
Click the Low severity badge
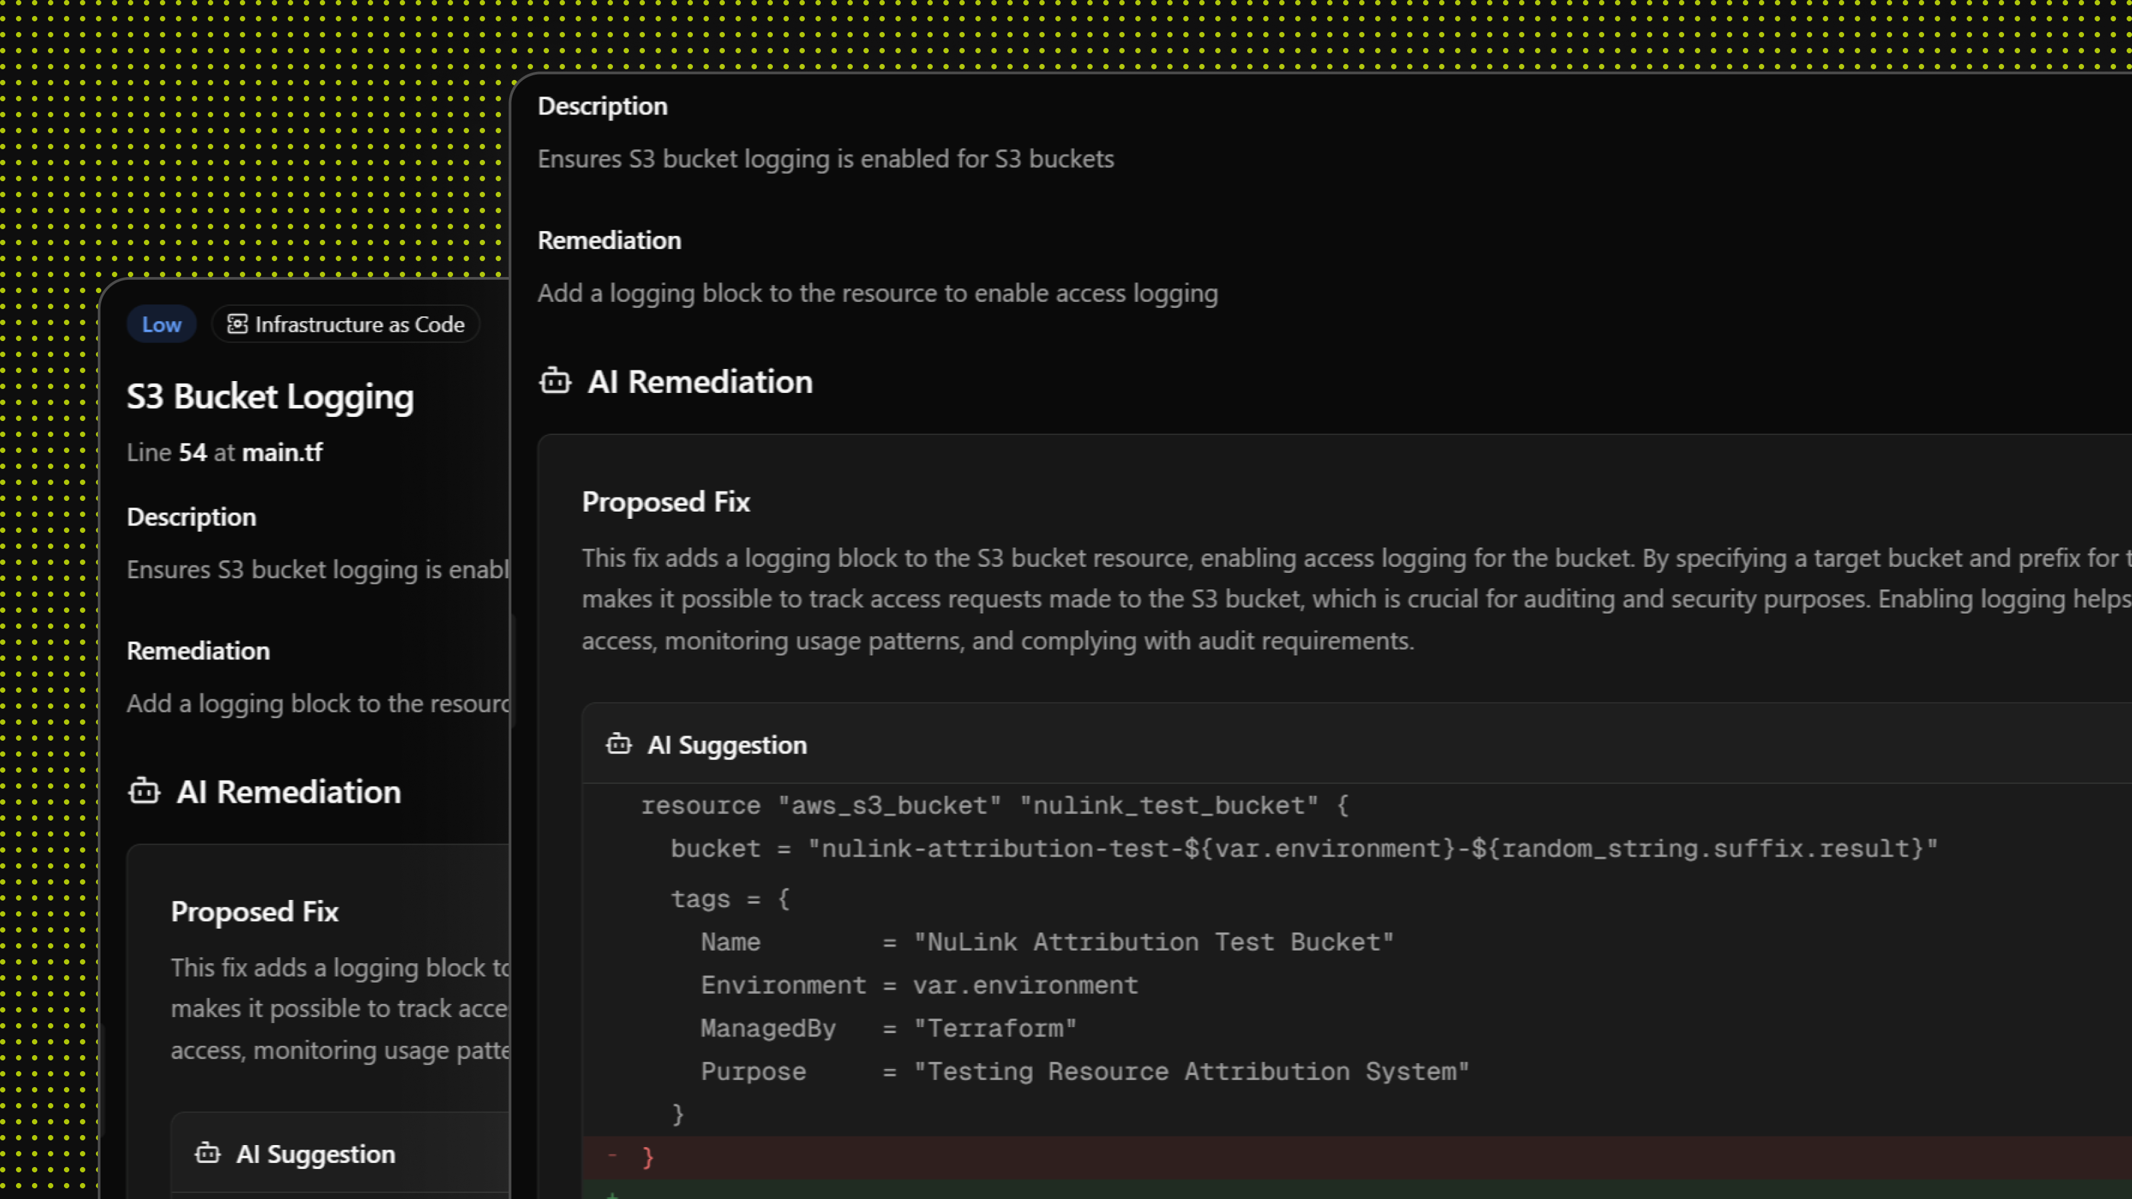[x=161, y=324]
